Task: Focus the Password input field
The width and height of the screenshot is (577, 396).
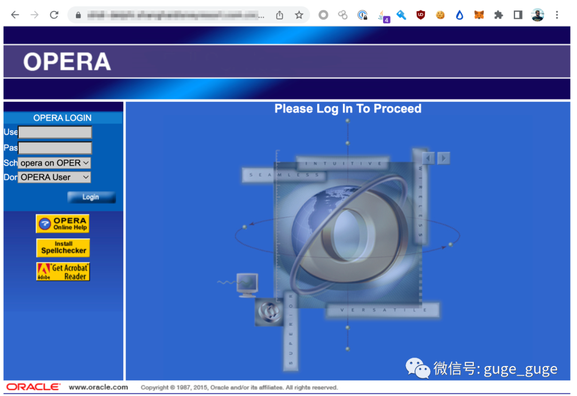Action: [55, 148]
